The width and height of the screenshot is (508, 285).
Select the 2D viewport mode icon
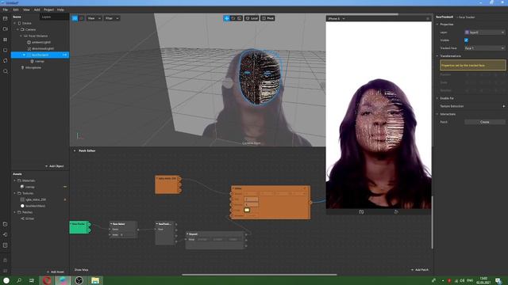81,18
